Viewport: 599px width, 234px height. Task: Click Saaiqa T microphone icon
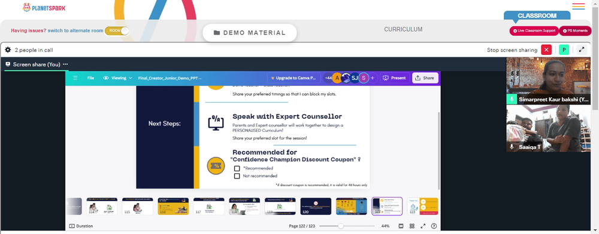pos(512,146)
